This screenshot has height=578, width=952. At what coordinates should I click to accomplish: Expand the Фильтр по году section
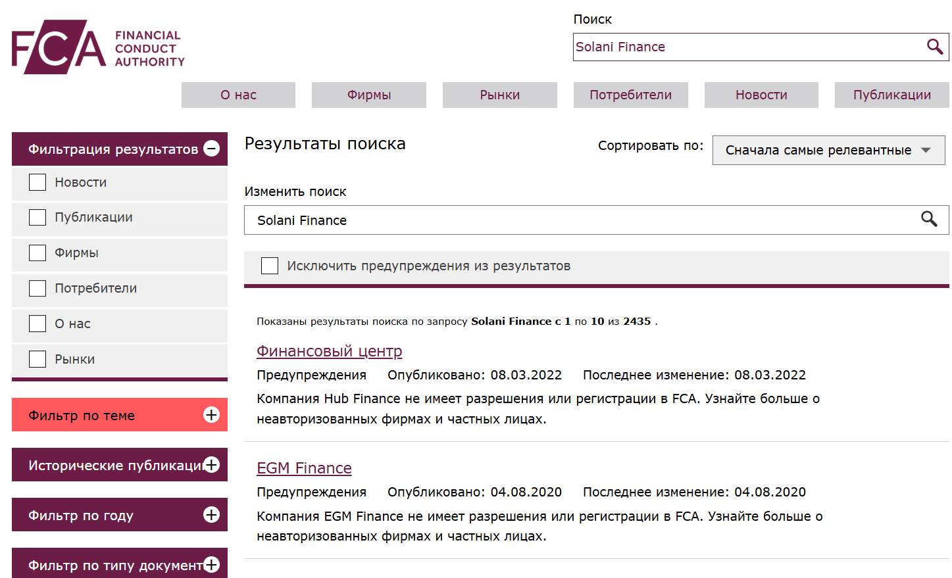coord(211,514)
